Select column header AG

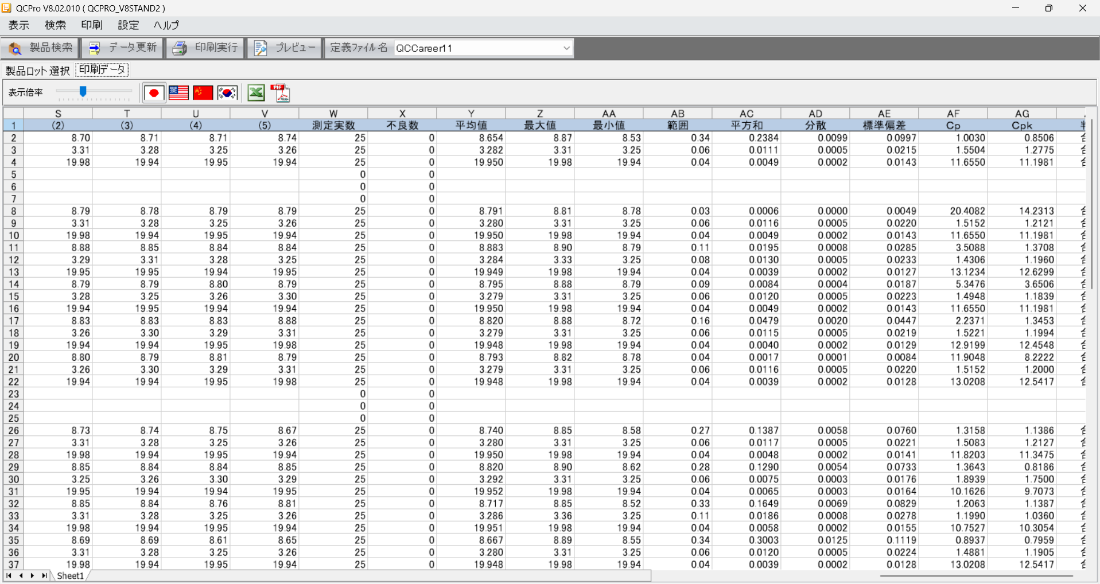1022,114
